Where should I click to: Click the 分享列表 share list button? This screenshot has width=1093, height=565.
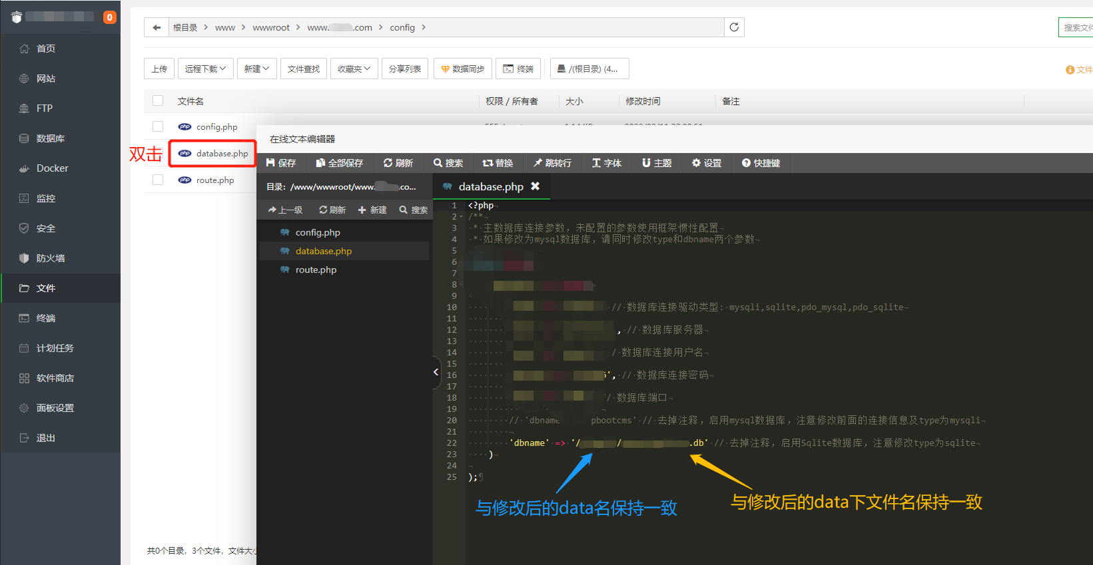pos(405,69)
